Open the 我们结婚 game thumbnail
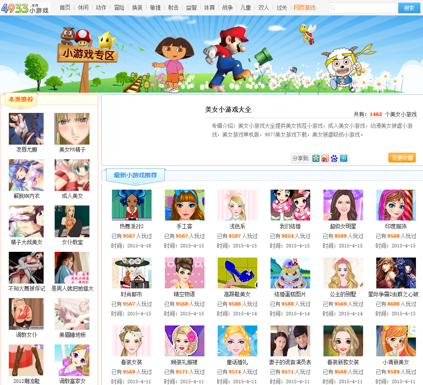Viewport: 423px width, 385px height. pyautogui.click(x=290, y=205)
